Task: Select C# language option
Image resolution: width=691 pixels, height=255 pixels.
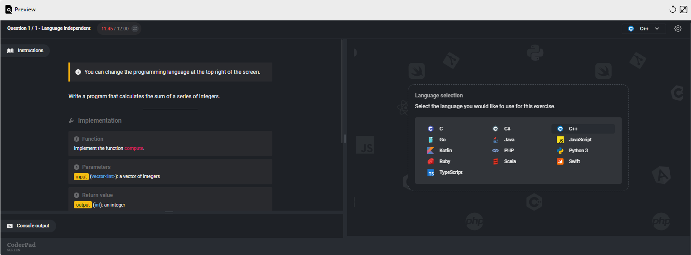Action: [507, 129]
